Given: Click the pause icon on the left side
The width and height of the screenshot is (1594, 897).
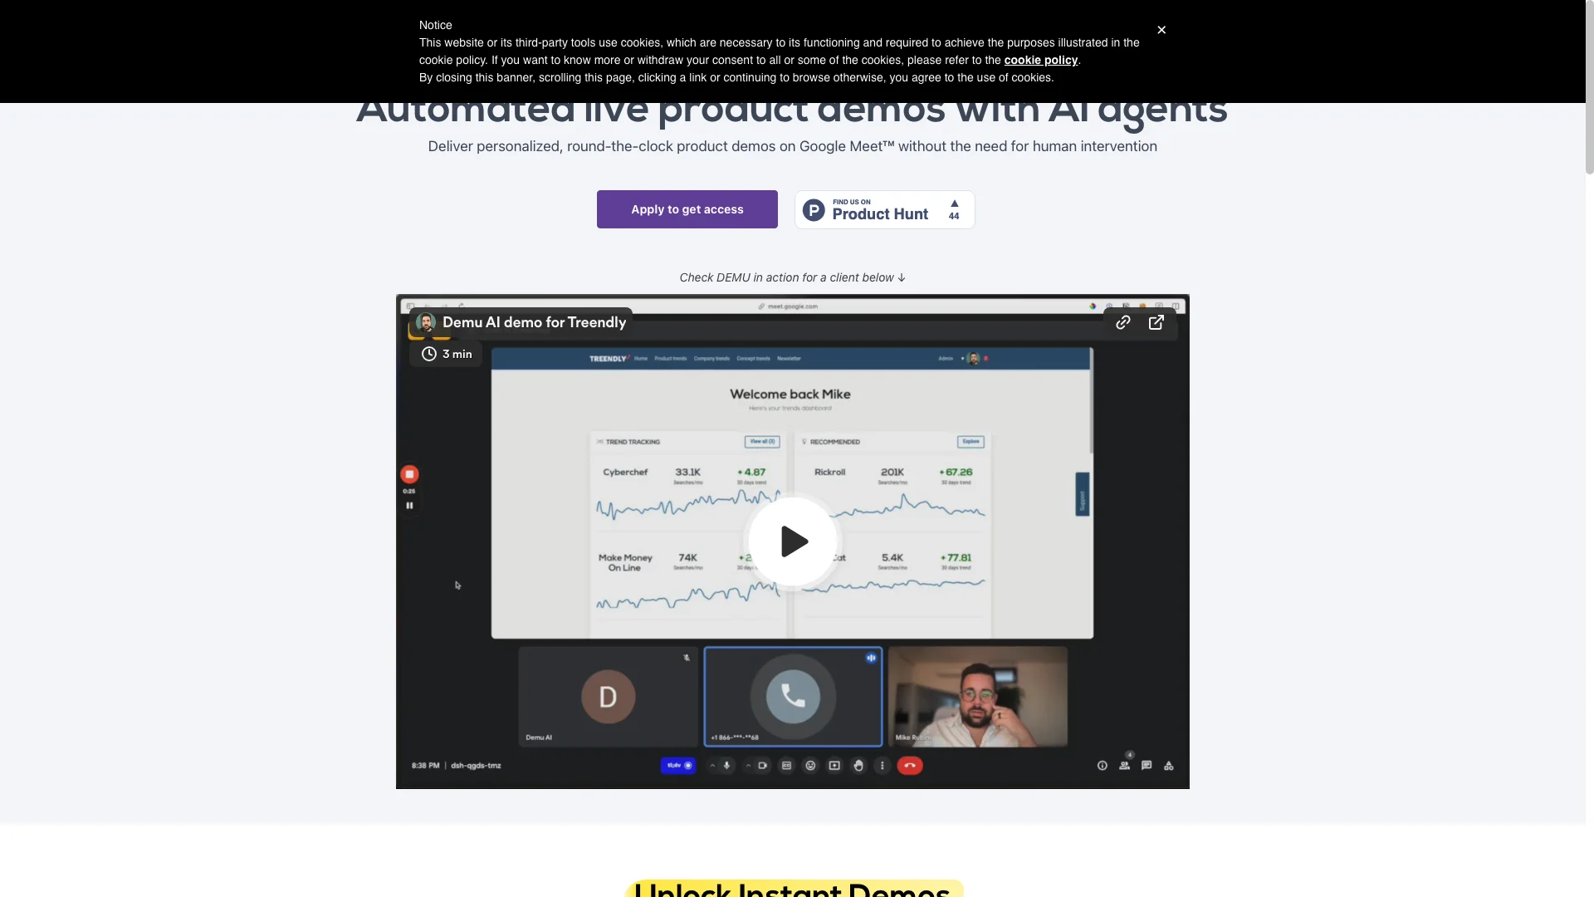Looking at the screenshot, I should tap(409, 505).
